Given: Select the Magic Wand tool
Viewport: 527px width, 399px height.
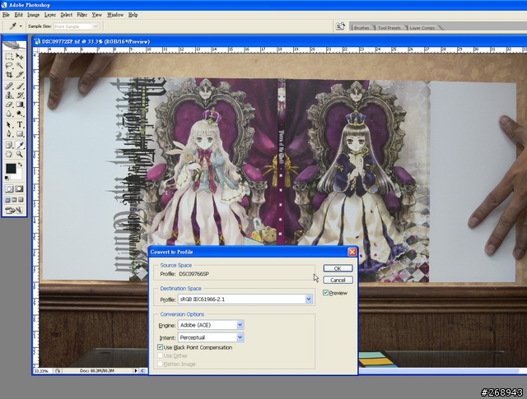Looking at the screenshot, I should coord(20,66).
